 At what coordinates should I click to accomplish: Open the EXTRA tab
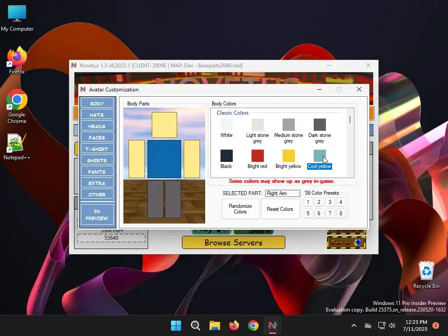(x=97, y=183)
